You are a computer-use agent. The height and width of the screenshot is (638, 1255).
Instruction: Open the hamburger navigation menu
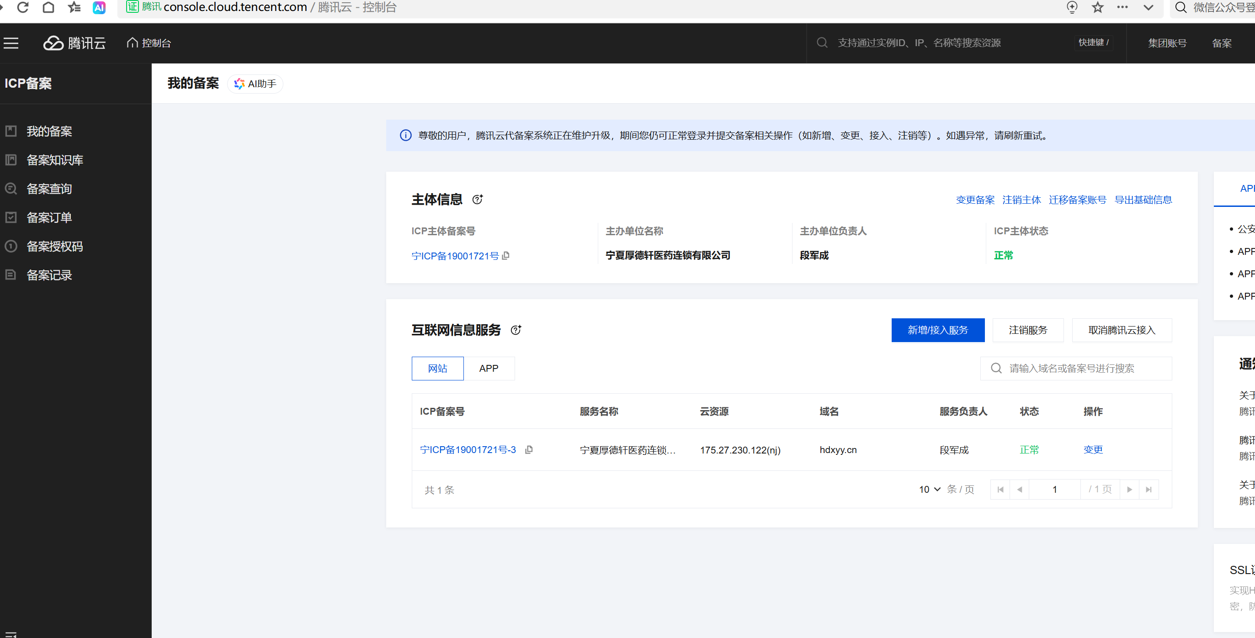click(x=11, y=43)
